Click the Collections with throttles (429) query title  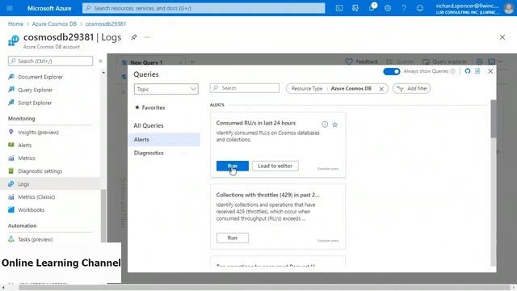267,195
